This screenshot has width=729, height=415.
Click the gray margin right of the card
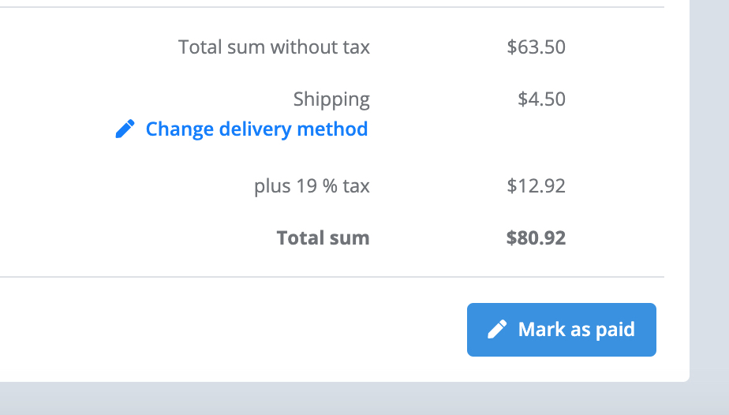(x=709, y=186)
